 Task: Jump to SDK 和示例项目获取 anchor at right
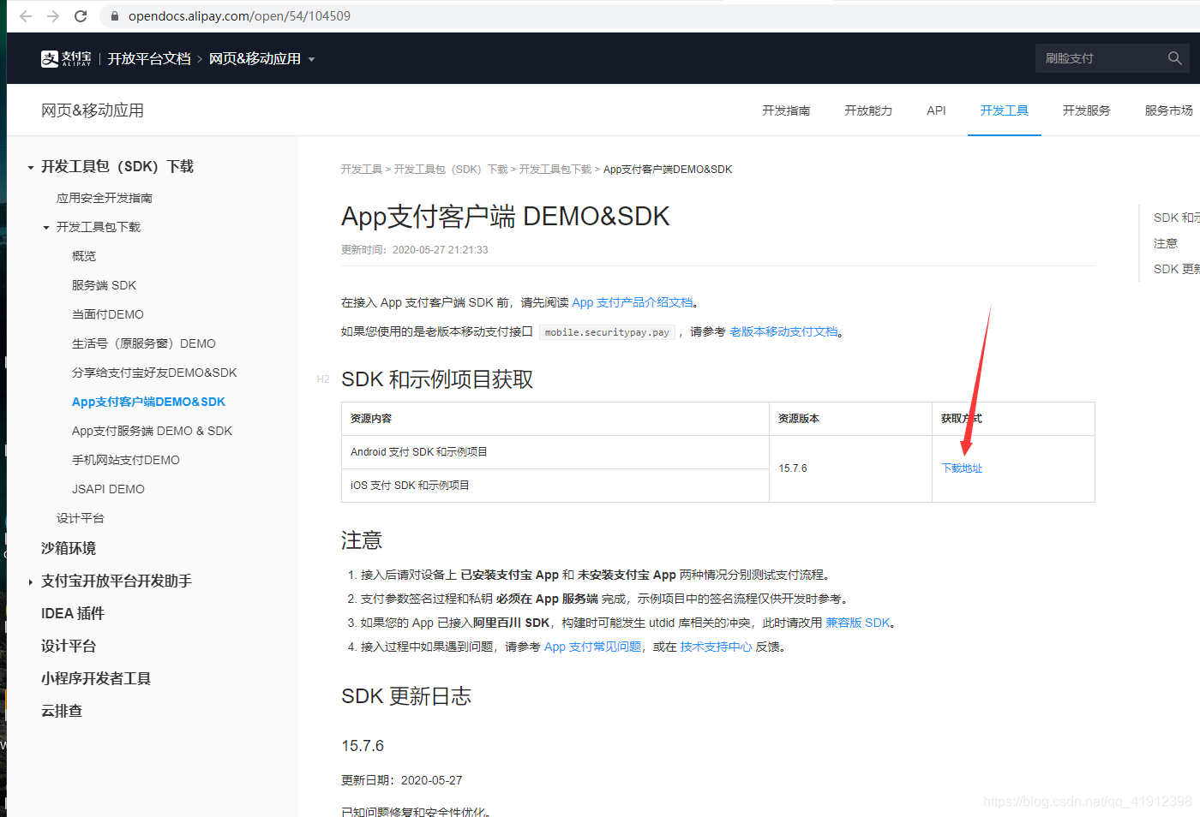pos(1176,218)
